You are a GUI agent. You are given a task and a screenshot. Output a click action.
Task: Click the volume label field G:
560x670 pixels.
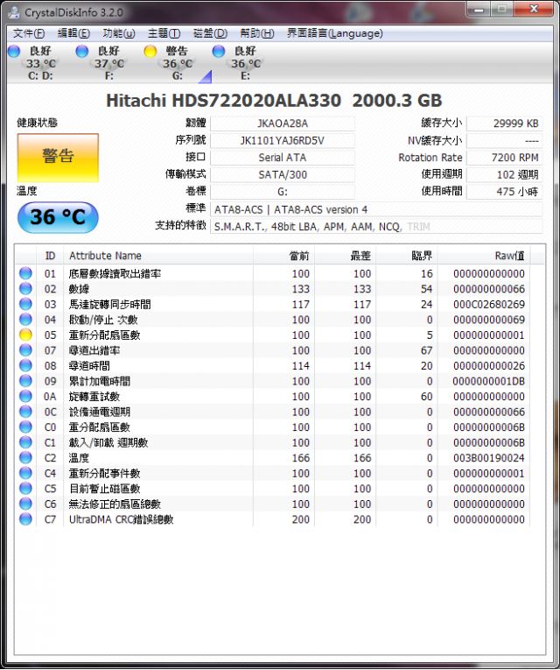[x=282, y=192]
